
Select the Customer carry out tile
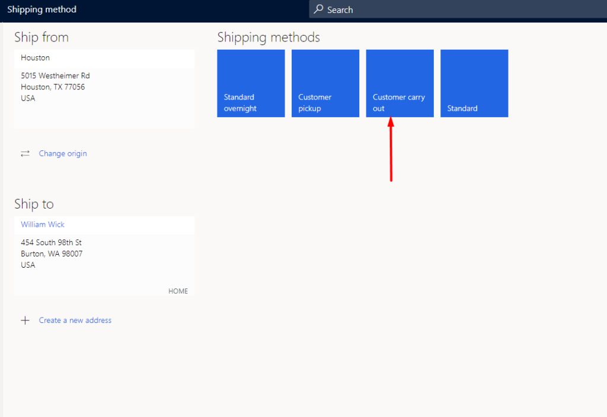click(400, 83)
